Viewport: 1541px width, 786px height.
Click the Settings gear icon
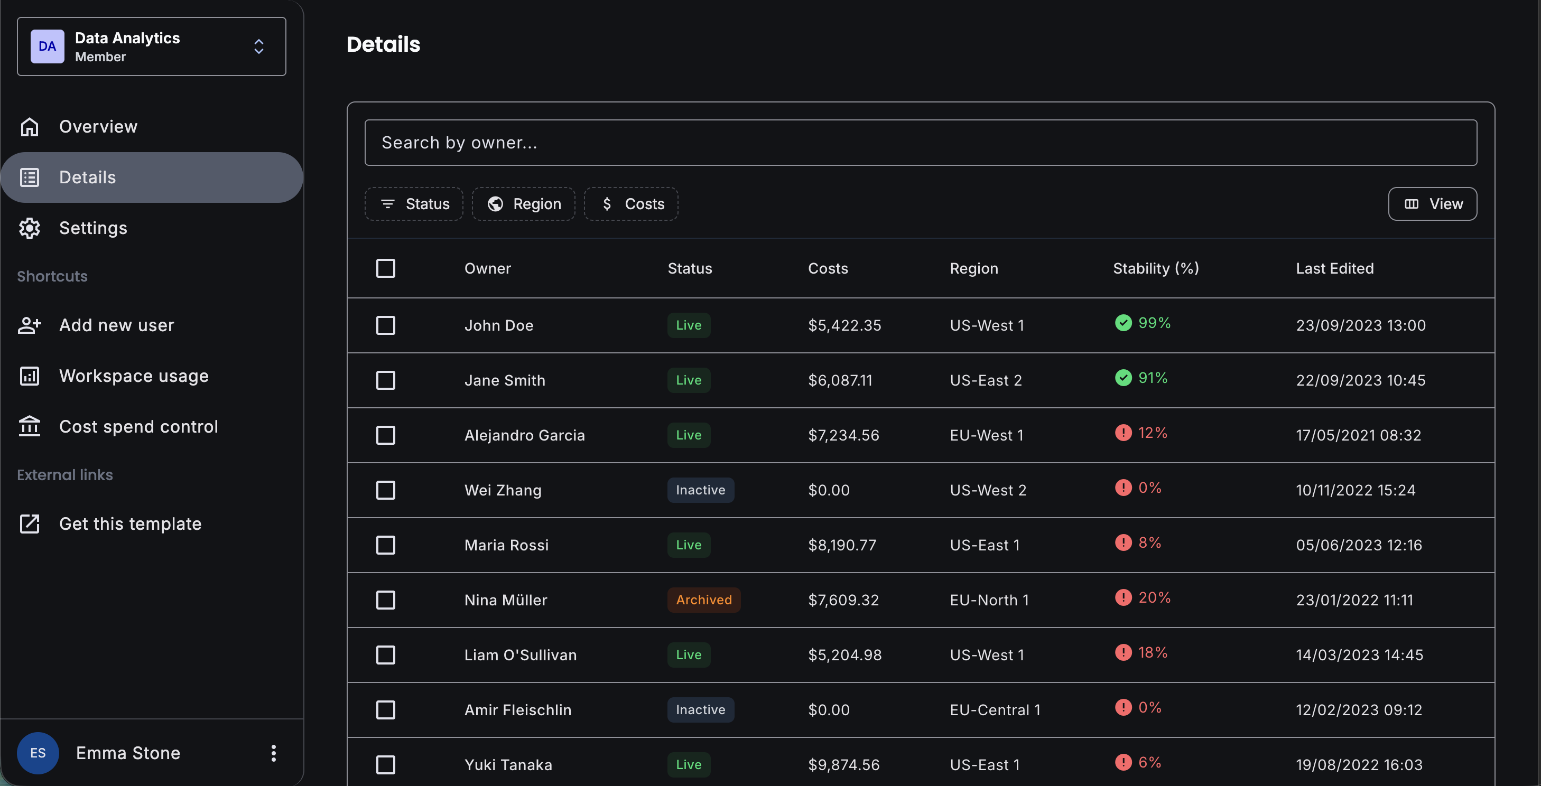click(29, 228)
